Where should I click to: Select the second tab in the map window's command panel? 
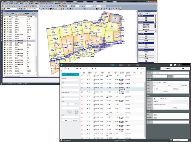(146, 13)
